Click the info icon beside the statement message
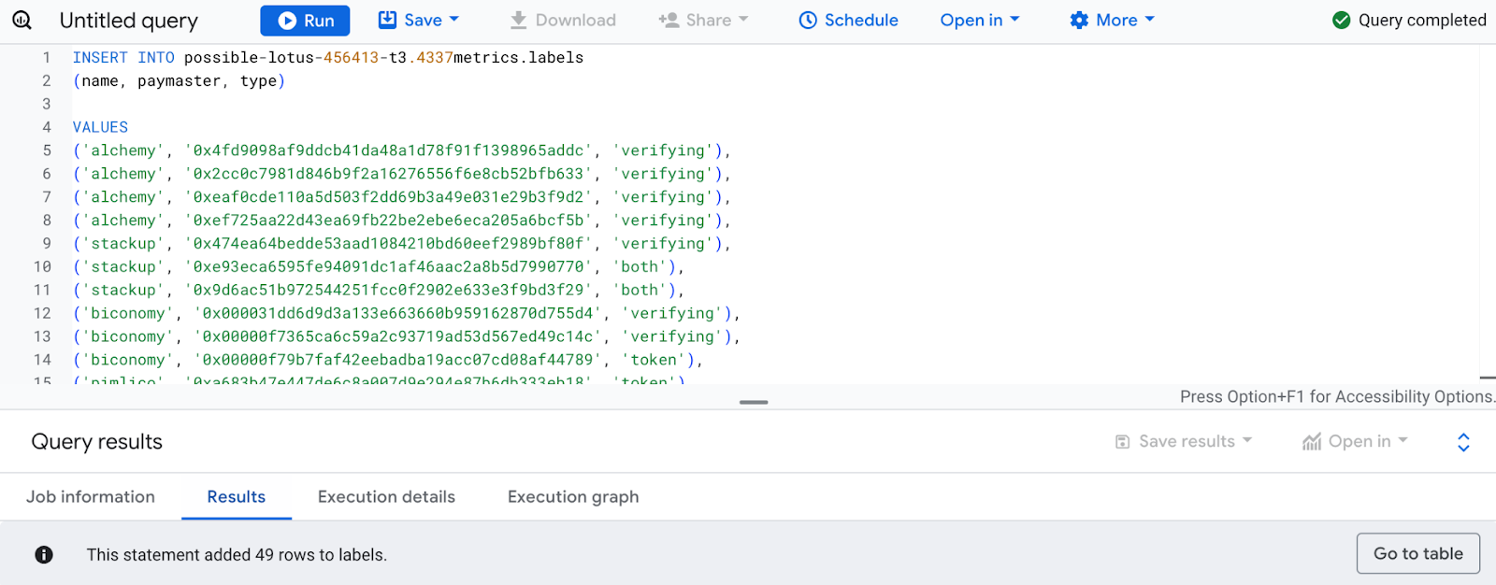The image size is (1496, 585). 44,555
